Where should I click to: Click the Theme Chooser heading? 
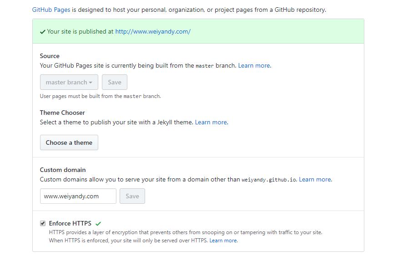(x=62, y=113)
